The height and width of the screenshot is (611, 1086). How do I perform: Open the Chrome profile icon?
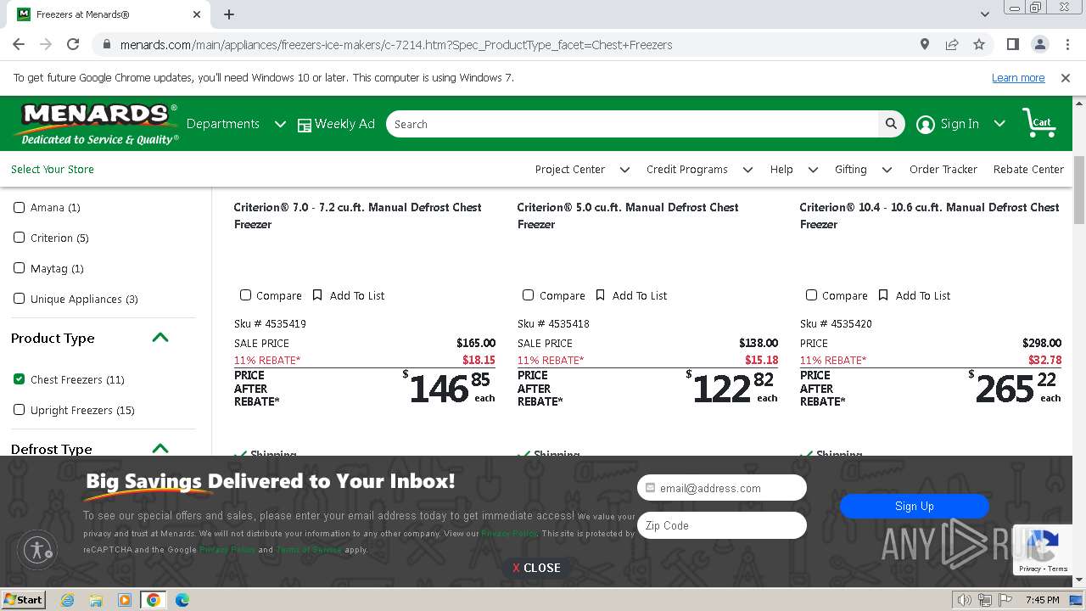coord(1039,44)
